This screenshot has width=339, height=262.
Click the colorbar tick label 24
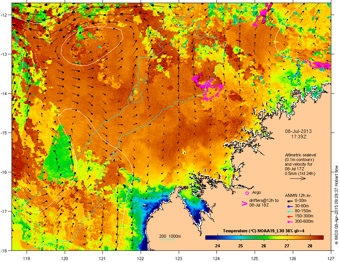(218, 246)
